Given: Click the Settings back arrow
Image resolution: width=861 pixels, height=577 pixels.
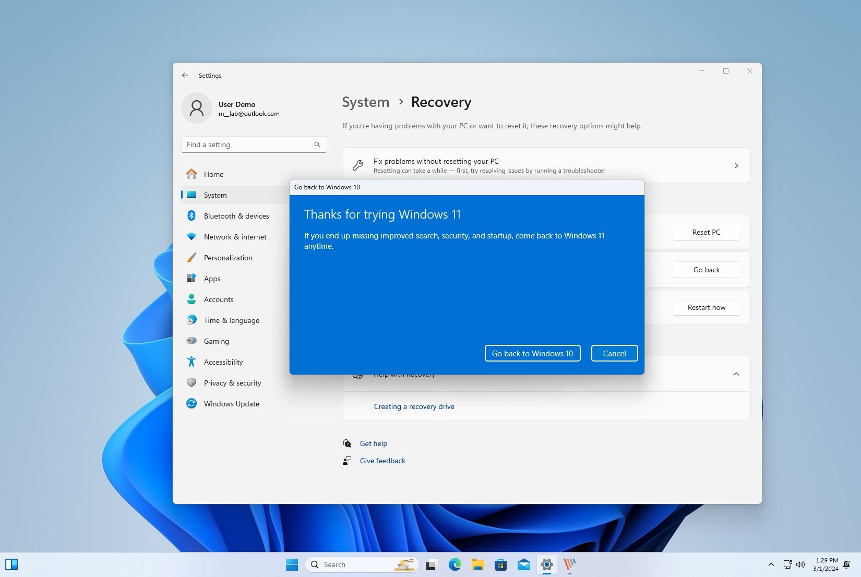Looking at the screenshot, I should (185, 75).
